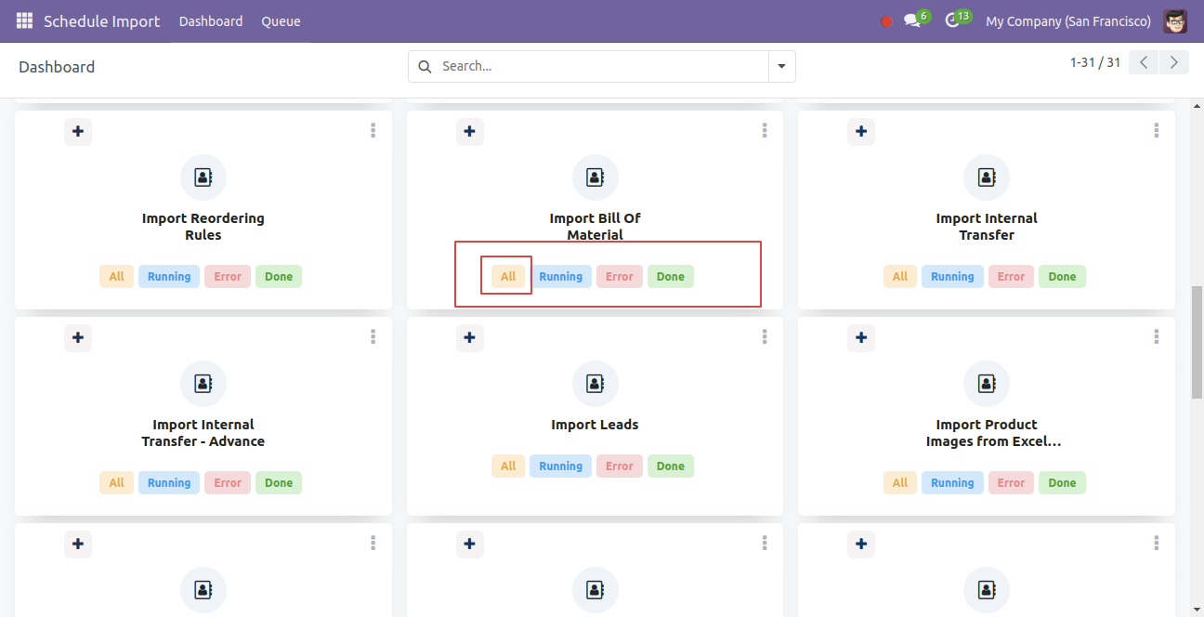Click All on Import Internal Transfer - Advance
1204x617 pixels.
pos(116,483)
